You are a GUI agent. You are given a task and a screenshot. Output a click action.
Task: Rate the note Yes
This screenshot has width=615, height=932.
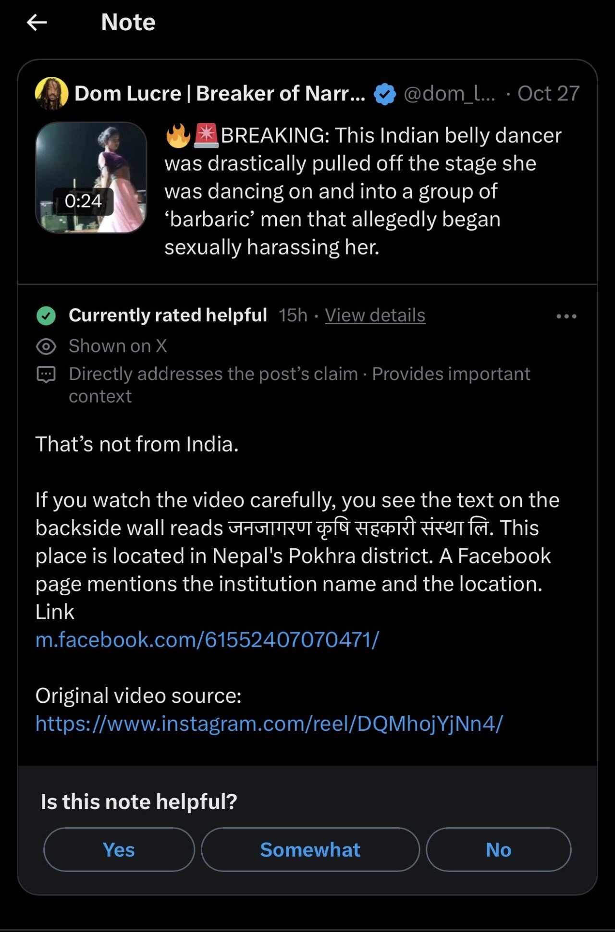tap(119, 849)
